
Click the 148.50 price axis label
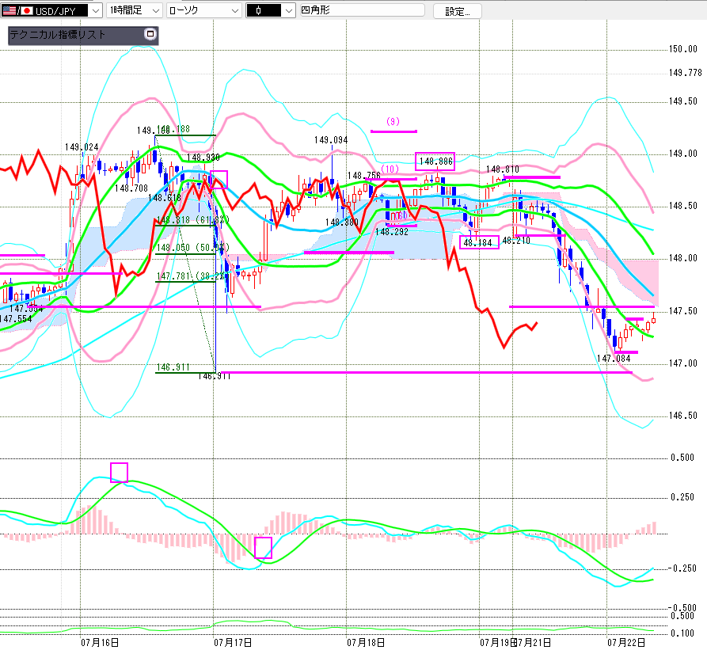[x=682, y=206]
